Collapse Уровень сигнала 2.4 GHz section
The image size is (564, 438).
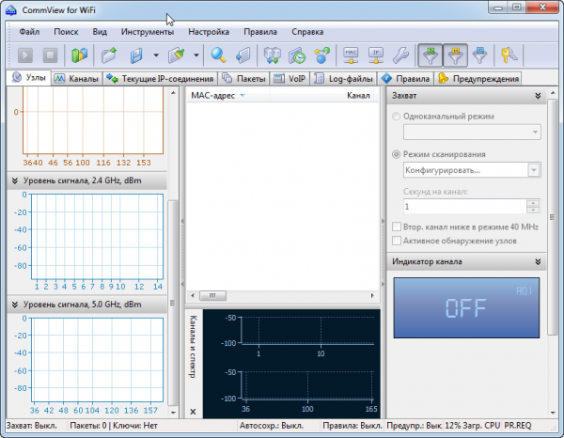click(x=15, y=180)
